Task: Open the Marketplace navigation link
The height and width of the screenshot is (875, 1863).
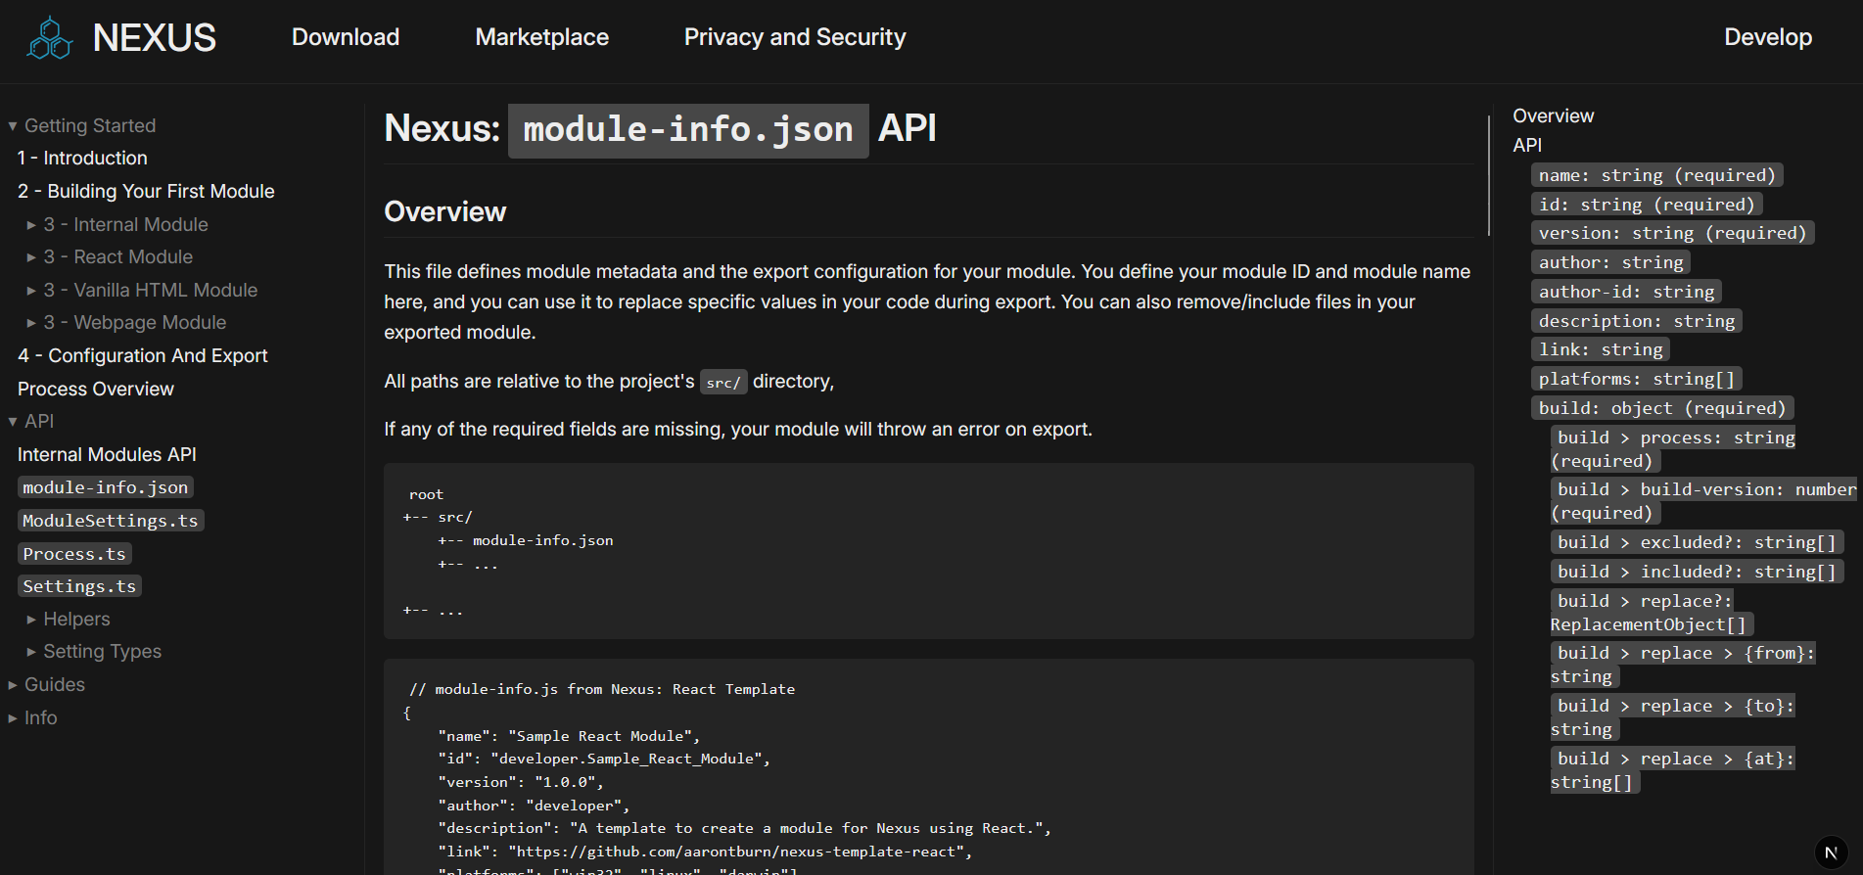Action: pyautogui.click(x=541, y=37)
